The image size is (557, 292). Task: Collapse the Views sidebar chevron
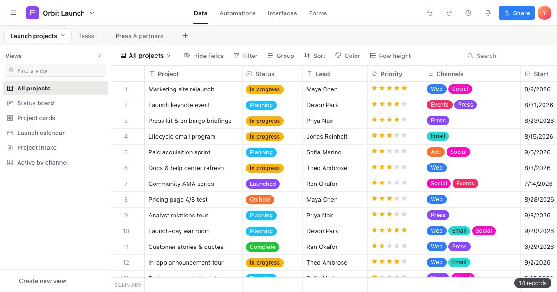(100, 56)
